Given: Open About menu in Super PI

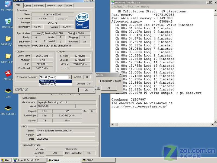Looking at the screenshot, I should (x=133, y=7).
